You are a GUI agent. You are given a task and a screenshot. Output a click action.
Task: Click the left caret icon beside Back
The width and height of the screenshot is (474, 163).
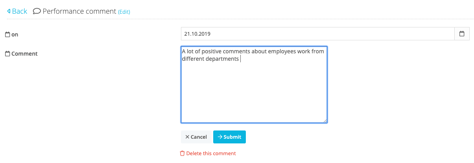pos(9,11)
